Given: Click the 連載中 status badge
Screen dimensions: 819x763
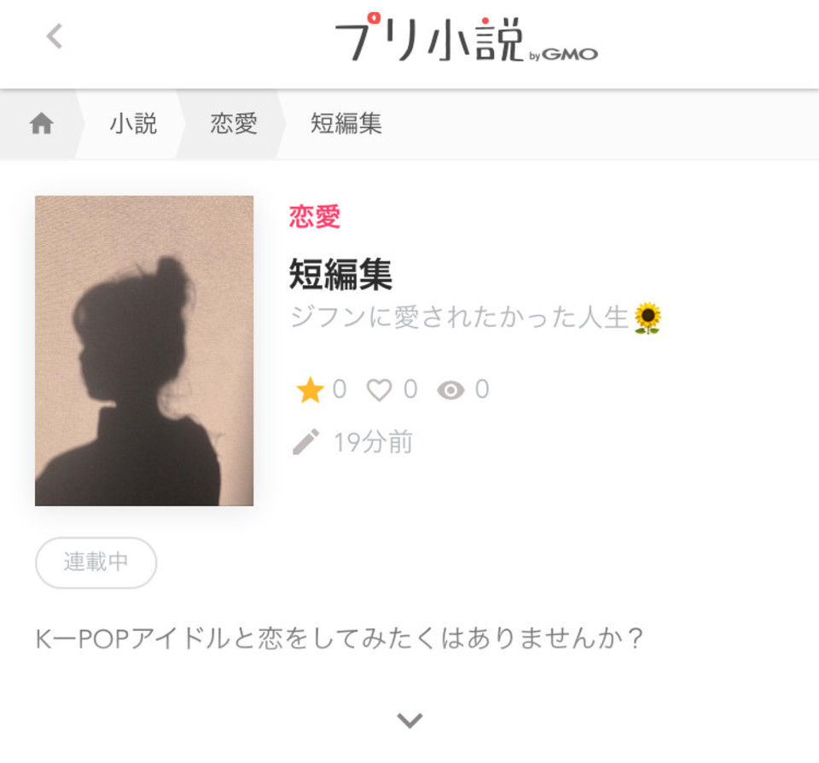Looking at the screenshot, I should [96, 562].
